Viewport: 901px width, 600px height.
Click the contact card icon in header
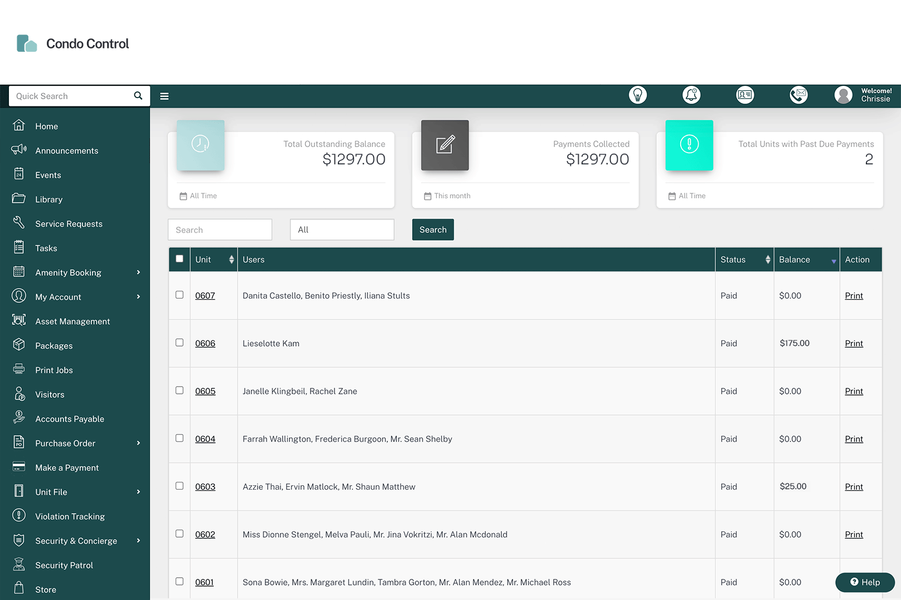[x=745, y=95]
